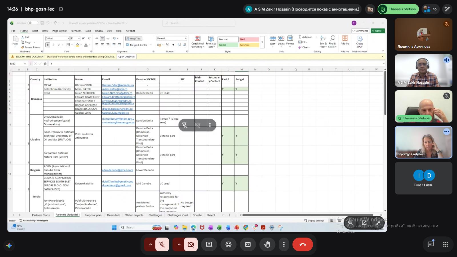Toggle closed captions icon
Screen dimensions: 457x257
[248, 244]
